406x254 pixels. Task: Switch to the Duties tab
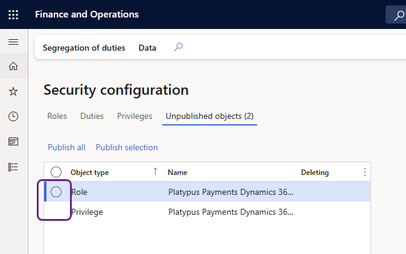[x=92, y=116]
